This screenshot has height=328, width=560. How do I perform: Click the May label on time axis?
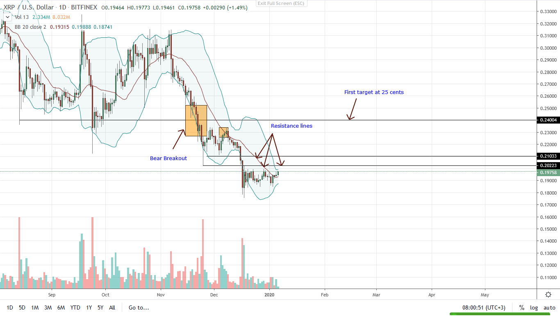[x=485, y=294]
